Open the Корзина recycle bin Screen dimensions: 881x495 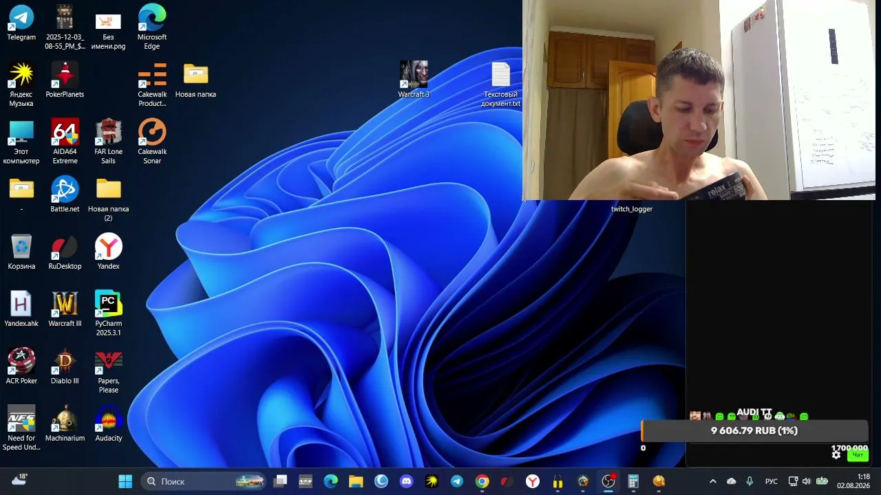(21, 252)
